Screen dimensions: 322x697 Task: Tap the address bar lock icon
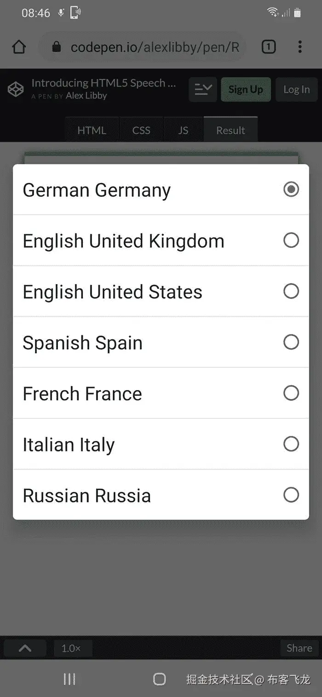pos(57,47)
